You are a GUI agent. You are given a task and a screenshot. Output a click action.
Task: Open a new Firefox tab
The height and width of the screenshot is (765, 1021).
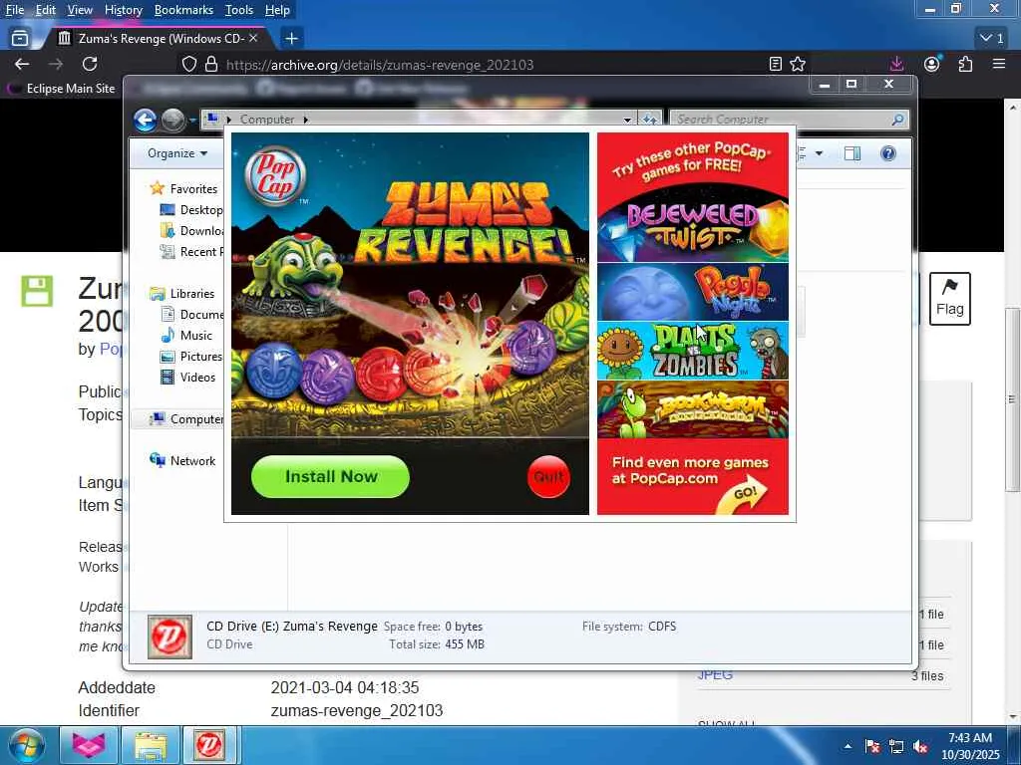[x=292, y=39]
